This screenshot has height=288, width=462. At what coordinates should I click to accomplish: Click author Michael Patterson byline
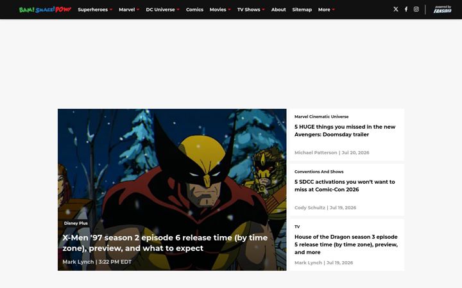point(316,152)
